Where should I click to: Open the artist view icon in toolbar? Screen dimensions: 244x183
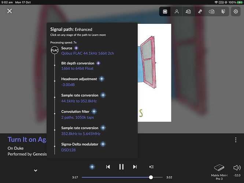click(177, 11)
